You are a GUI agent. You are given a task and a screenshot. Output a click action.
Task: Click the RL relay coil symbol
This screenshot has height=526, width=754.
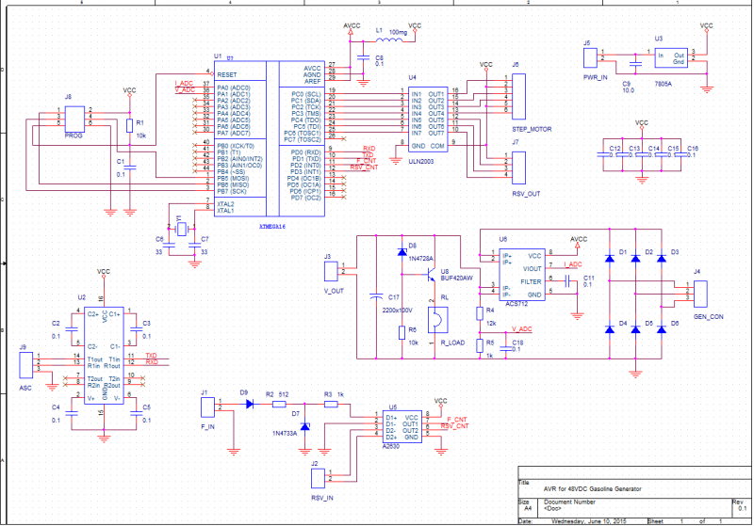(436, 318)
